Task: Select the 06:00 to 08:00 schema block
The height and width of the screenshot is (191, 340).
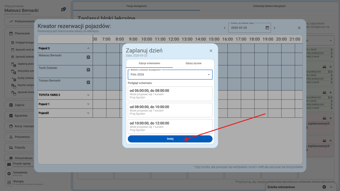Action: (x=170, y=94)
